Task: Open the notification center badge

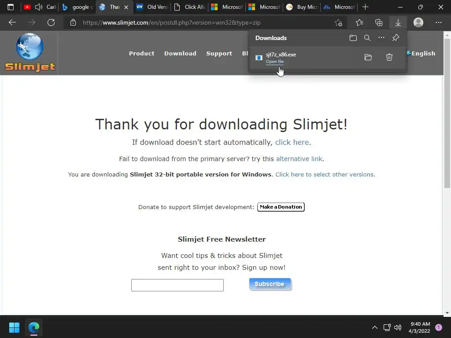Action: coord(439,327)
